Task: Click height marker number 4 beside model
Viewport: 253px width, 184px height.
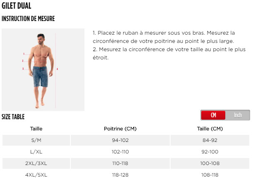Action: [57, 69]
